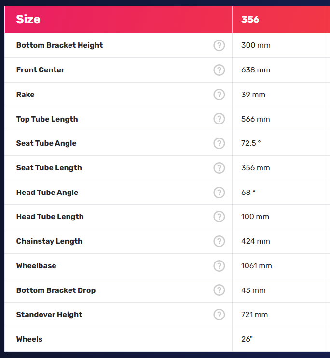This screenshot has height=358, width=330.
Task: Select the 26" wheels value
Action: pos(247,339)
